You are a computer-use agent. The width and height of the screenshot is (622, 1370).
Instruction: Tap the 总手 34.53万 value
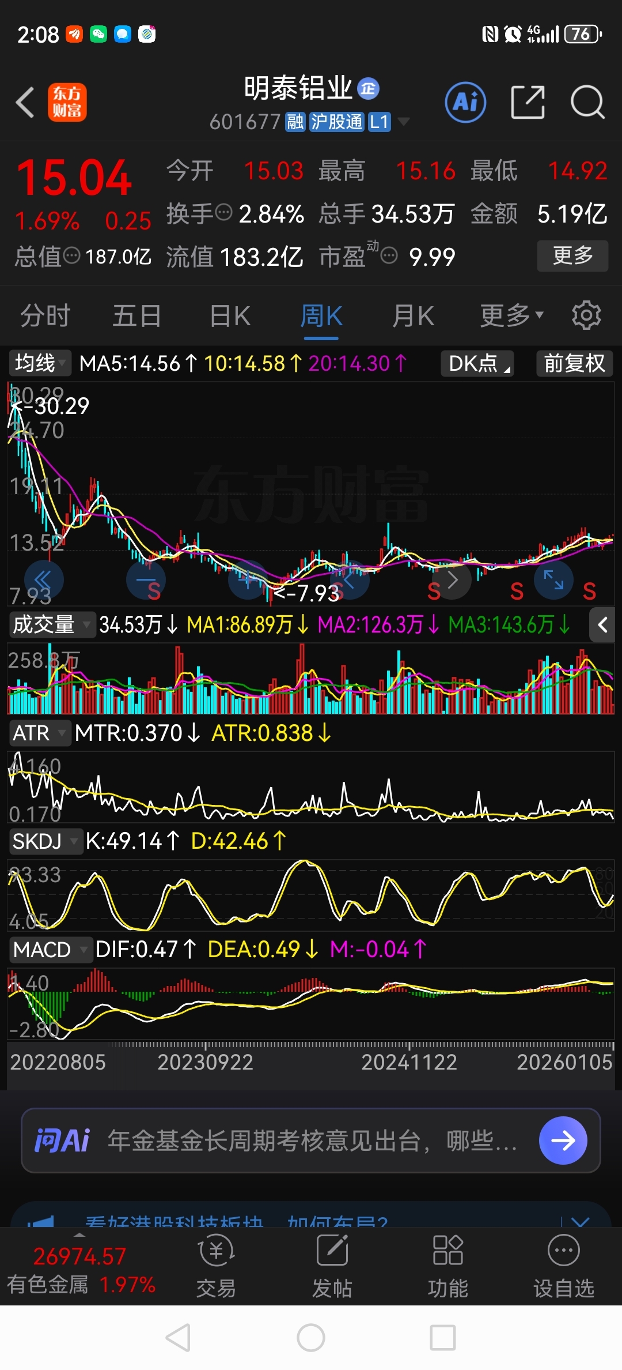413,214
